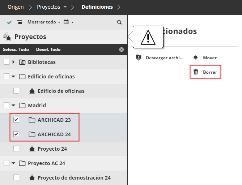Open the Proyectos breadcrumb dropdown arrow

[65, 7]
